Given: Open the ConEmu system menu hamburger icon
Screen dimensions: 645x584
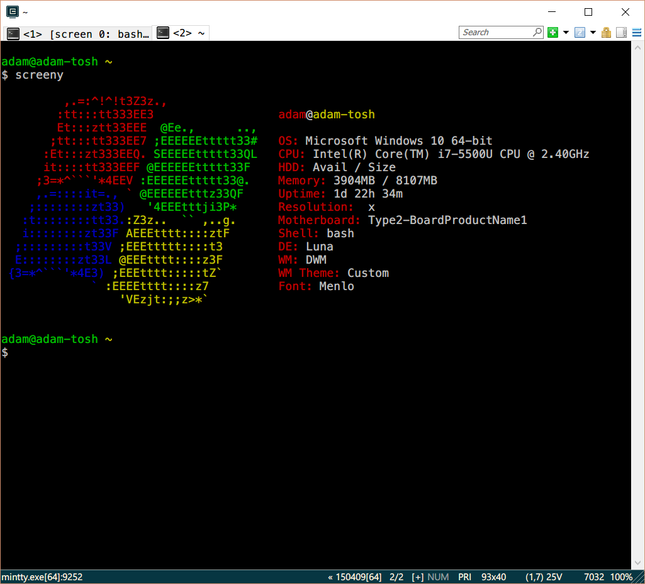Looking at the screenshot, I should (x=636, y=33).
